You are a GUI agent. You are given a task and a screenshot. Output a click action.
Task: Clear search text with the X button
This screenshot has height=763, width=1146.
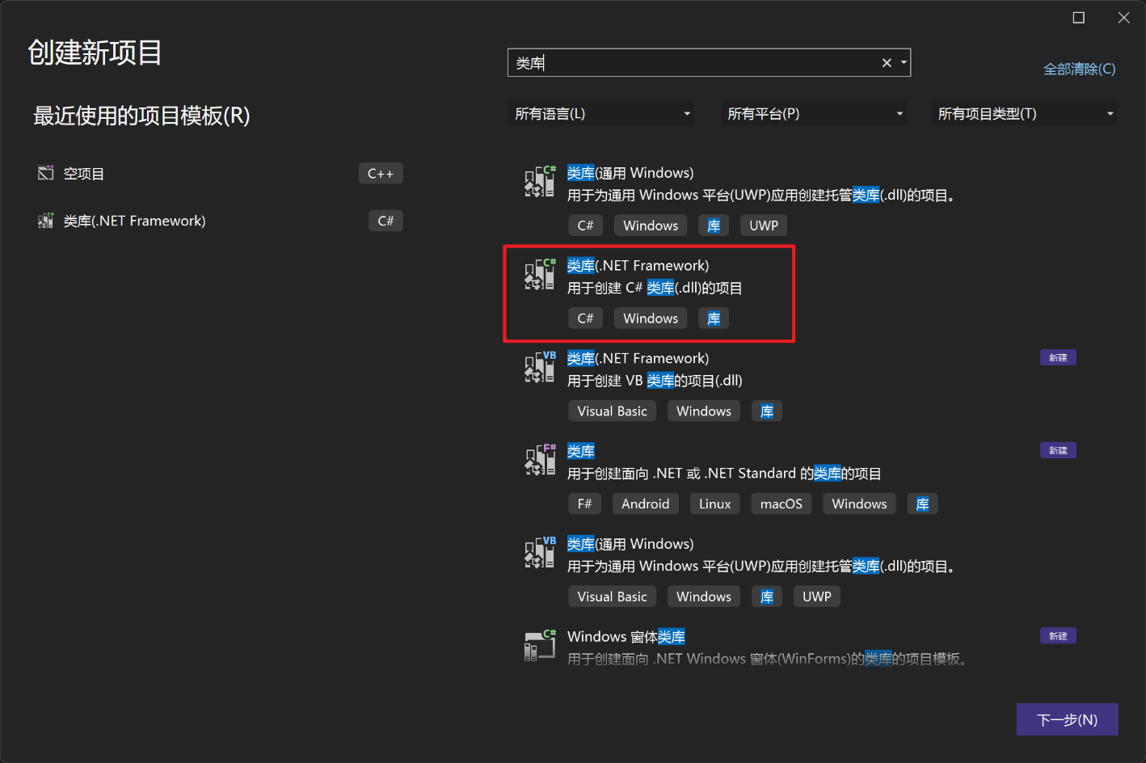click(887, 63)
